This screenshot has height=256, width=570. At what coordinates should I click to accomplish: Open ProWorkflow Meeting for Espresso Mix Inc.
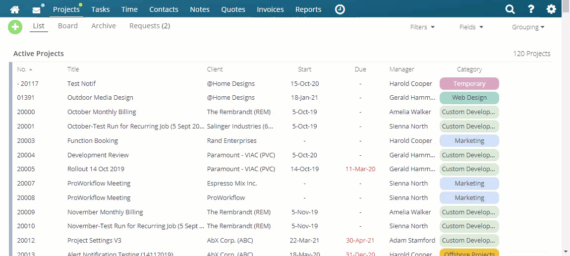(99, 183)
